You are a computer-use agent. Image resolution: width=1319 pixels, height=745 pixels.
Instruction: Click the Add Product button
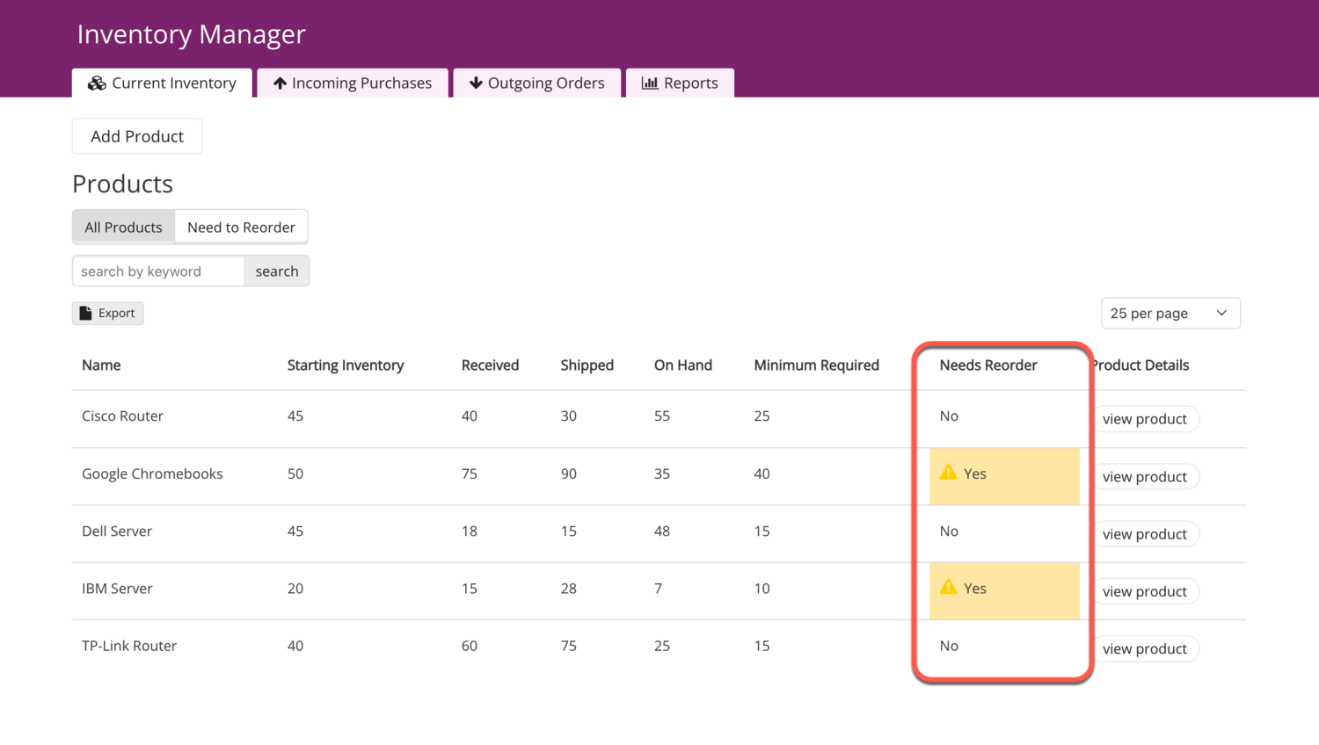point(136,136)
